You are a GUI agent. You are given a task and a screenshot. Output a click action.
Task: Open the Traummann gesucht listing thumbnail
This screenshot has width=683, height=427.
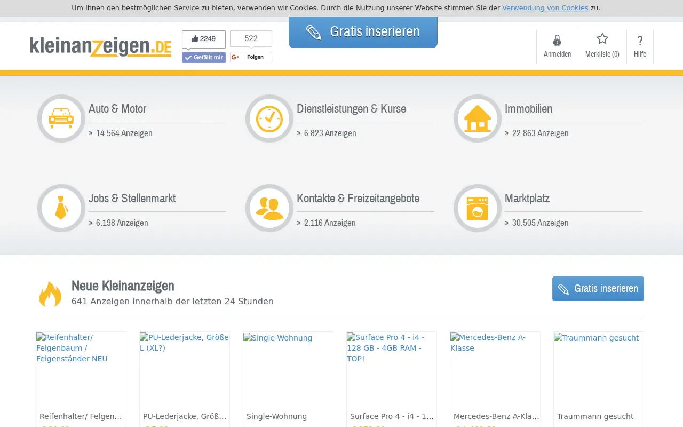point(599,370)
